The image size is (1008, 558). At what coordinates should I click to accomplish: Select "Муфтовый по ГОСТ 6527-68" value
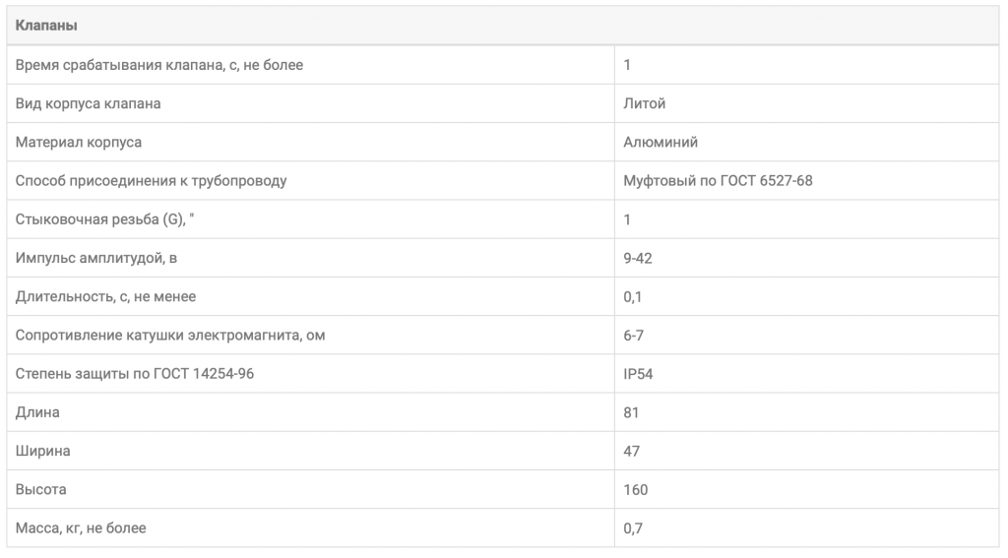(x=718, y=181)
